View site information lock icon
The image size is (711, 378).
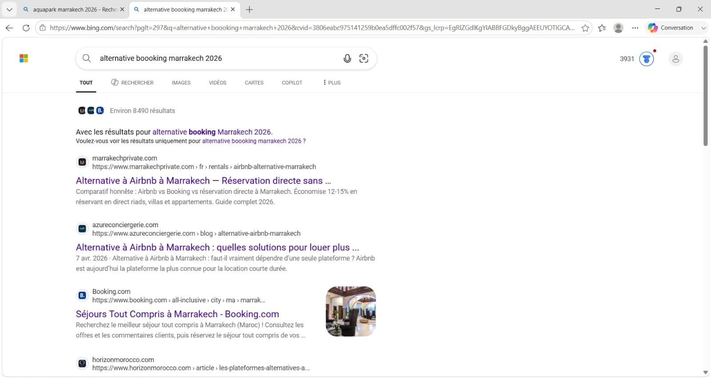pyautogui.click(x=43, y=28)
